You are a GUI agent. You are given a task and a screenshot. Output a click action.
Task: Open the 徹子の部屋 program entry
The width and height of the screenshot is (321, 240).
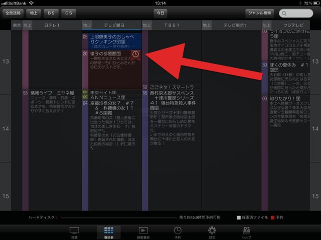[112, 69]
